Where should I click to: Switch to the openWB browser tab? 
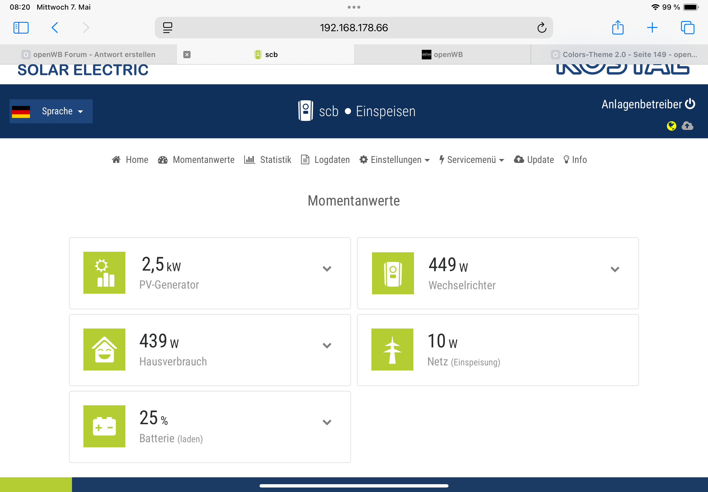442,55
